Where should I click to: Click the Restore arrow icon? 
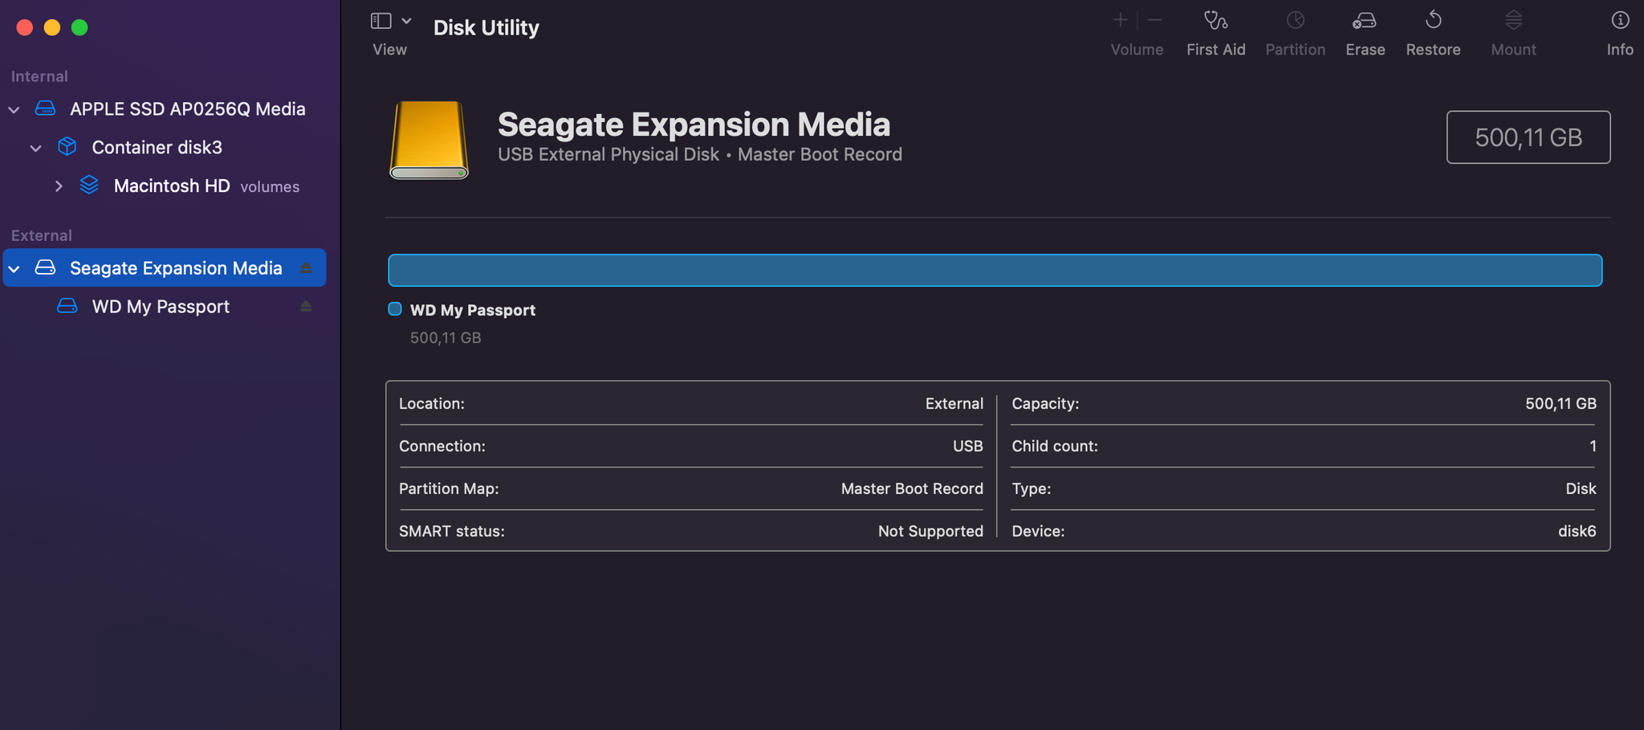point(1434,20)
